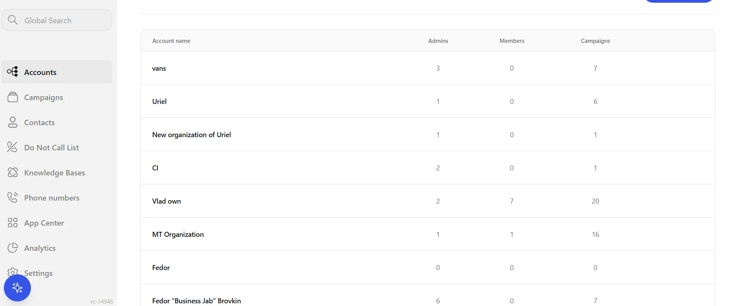Open the Vlad own account
This screenshot has width=732, height=306.
click(x=428, y=201)
